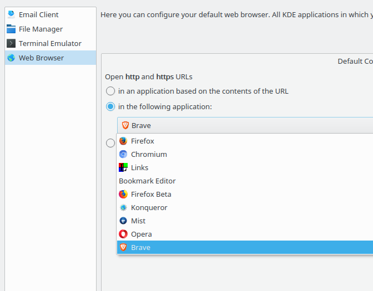Pick Mist in the browser dropdown

(138, 221)
